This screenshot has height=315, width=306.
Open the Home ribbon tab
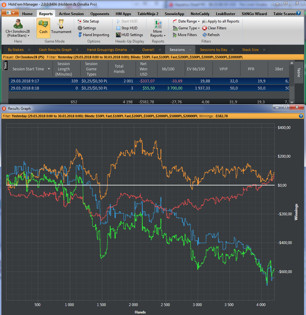27,14
